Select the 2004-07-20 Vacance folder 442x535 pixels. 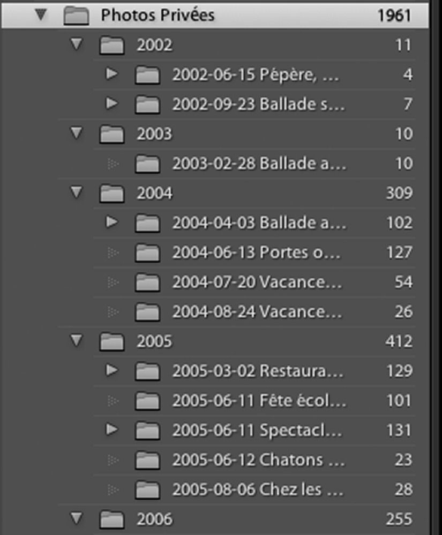254,282
